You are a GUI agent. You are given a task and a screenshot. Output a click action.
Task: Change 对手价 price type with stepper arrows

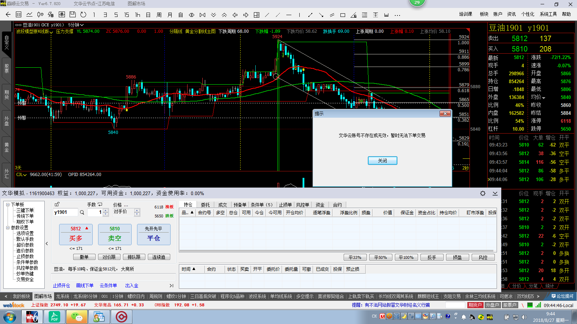(137, 212)
